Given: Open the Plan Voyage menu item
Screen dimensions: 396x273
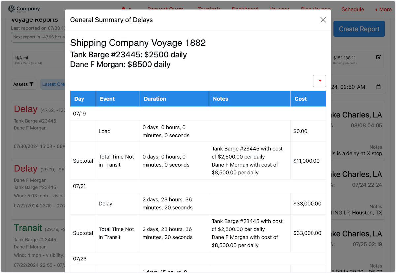Looking at the screenshot, I should pyautogui.click(x=315, y=9).
